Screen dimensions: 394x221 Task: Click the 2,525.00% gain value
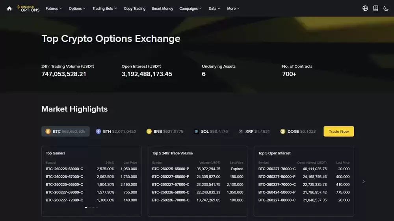tap(105, 169)
